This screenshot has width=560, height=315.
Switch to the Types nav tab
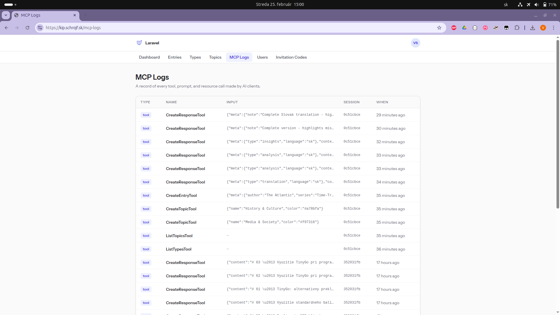point(195,57)
